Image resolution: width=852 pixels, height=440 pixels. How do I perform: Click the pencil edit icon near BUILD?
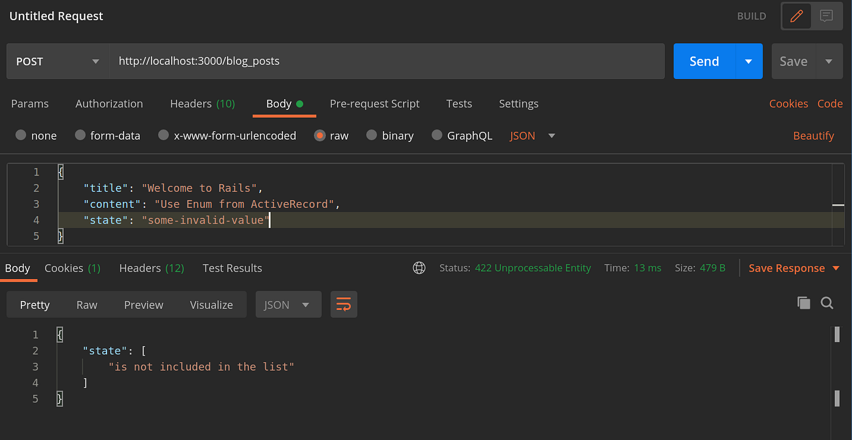[796, 16]
